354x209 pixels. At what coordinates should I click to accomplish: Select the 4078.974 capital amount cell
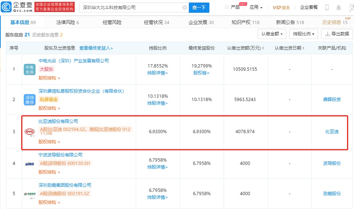[245, 132]
